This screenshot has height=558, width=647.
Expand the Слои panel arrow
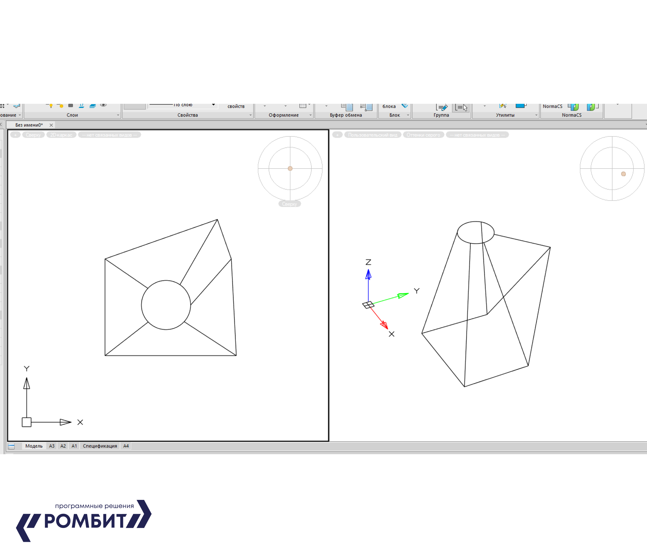tap(118, 115)
